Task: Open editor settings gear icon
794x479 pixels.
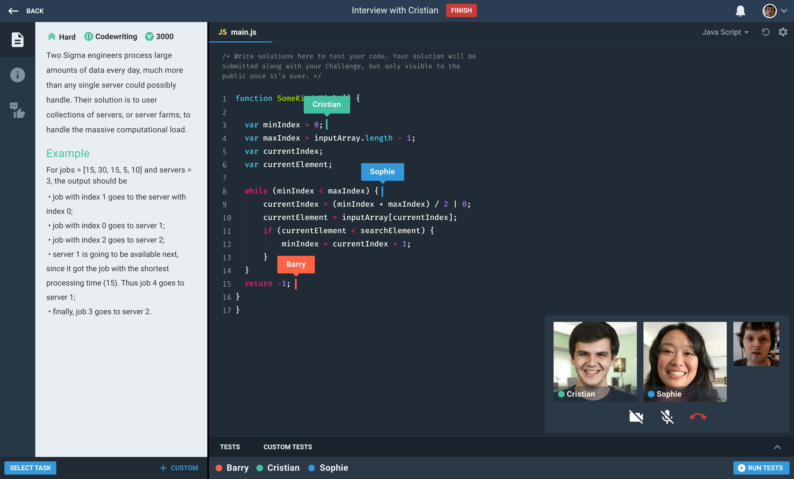Action: [783, 32]
